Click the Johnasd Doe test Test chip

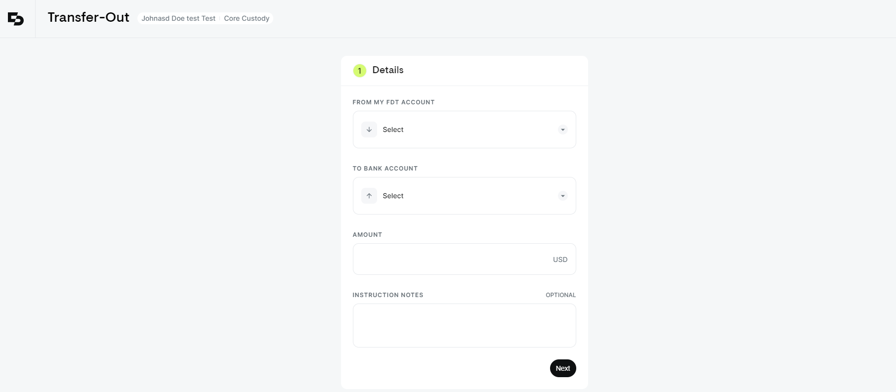178,18
